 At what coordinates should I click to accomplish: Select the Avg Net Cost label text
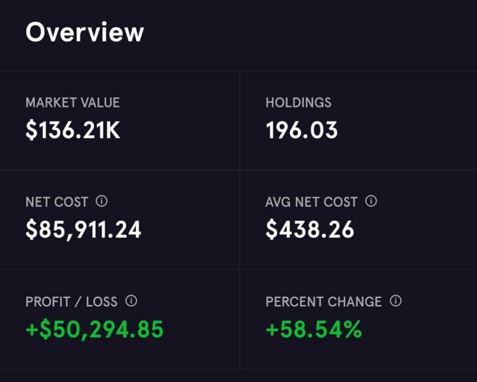pyautogui.click(x=311, y=202)
